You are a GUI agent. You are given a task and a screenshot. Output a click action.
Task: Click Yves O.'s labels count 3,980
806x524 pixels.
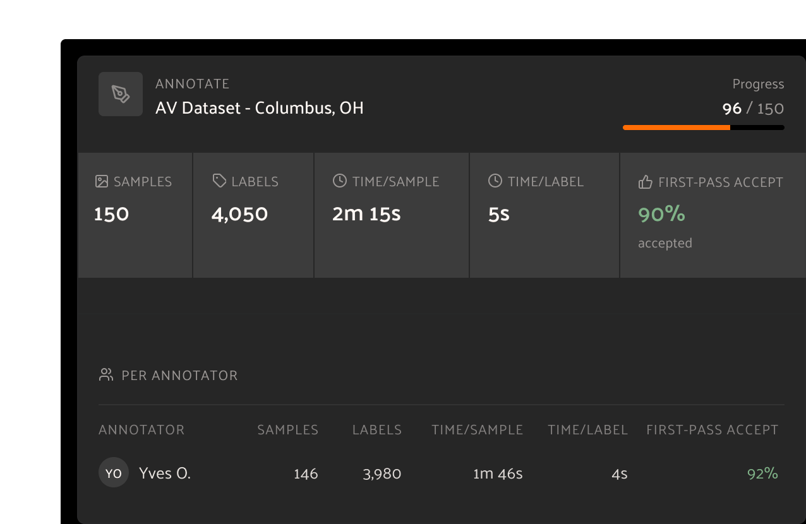[382, 473]
